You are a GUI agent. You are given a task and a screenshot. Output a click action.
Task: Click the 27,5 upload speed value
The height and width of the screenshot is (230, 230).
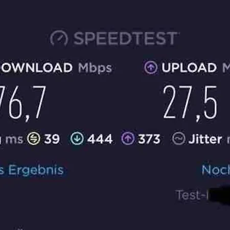(190, 102)
